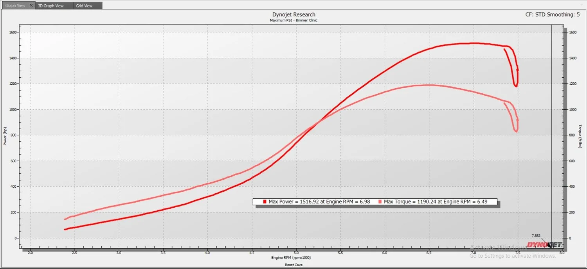Switch to the Grid View tab
This screenshot has width=587, height=269.
pyautogui.click(x=88, y=6)
